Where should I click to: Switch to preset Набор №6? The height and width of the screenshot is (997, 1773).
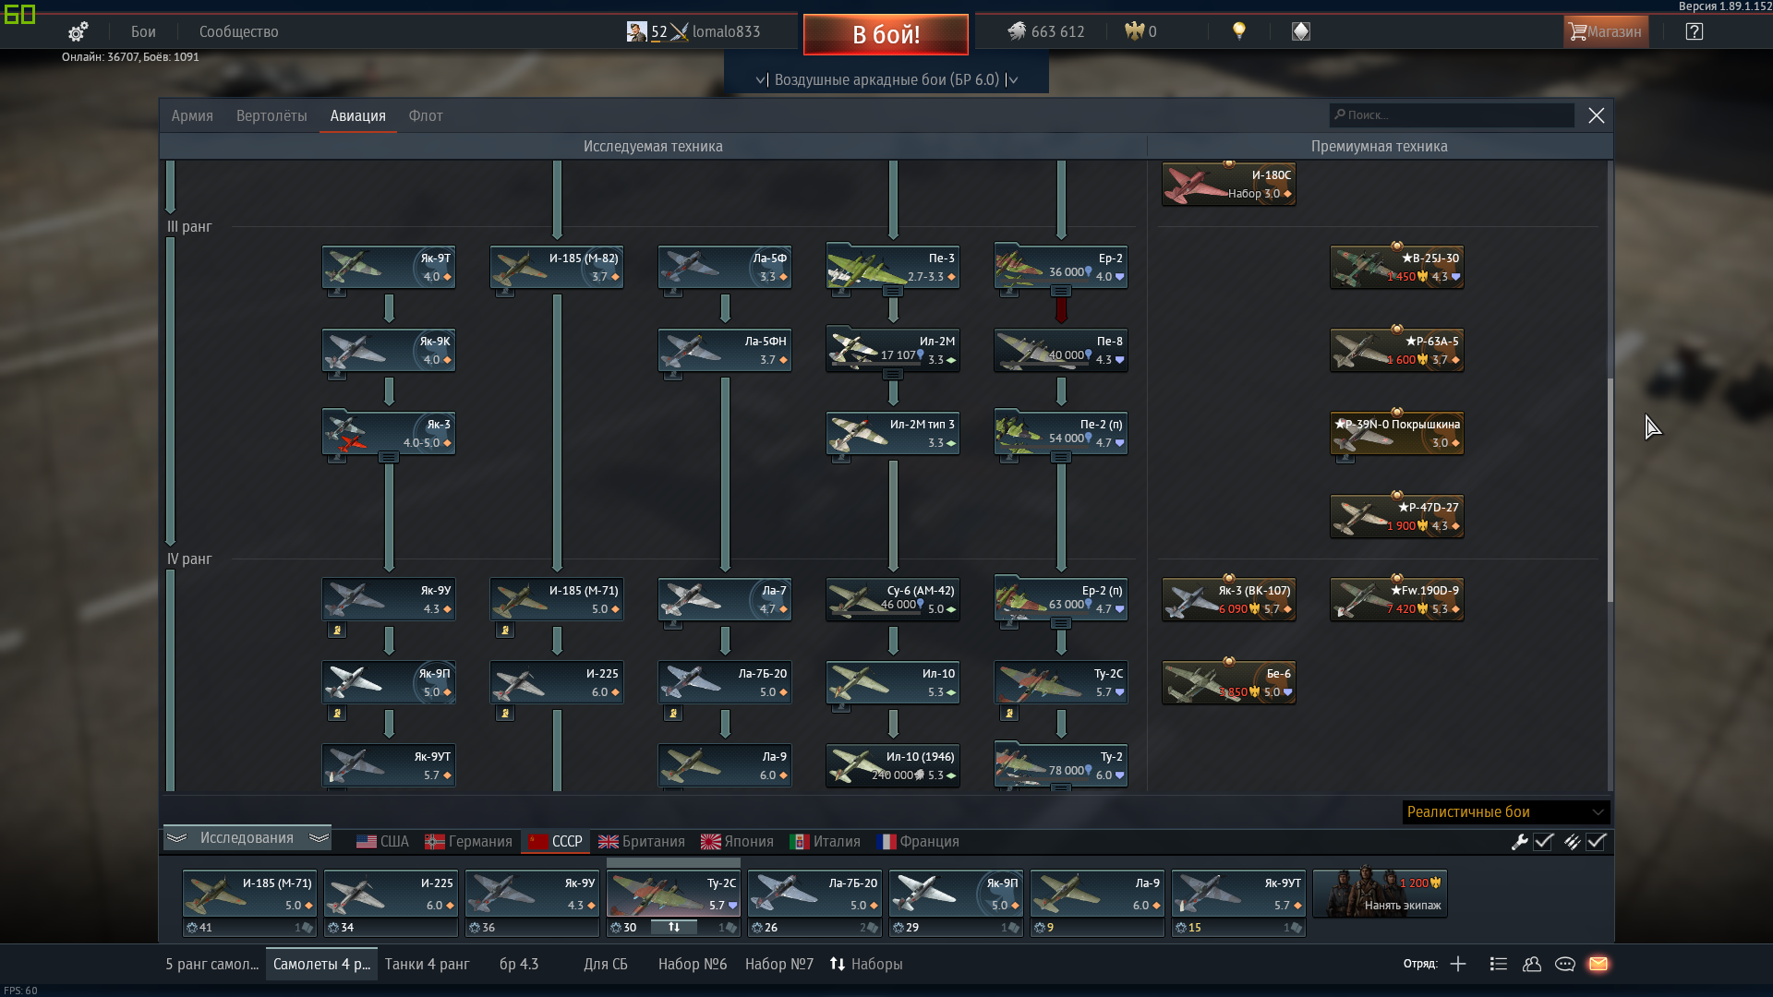click(693, 964)
